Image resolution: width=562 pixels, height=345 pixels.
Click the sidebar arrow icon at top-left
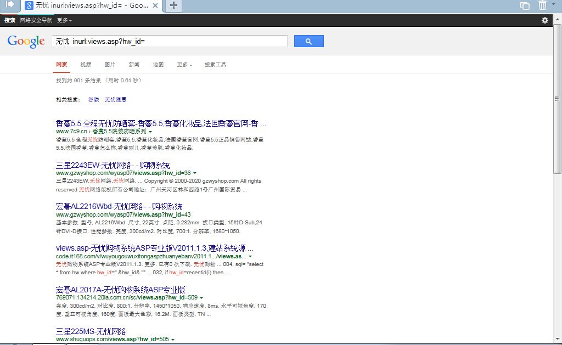10,4
